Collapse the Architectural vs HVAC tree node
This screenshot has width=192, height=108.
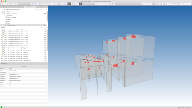[x=3, y=14]
